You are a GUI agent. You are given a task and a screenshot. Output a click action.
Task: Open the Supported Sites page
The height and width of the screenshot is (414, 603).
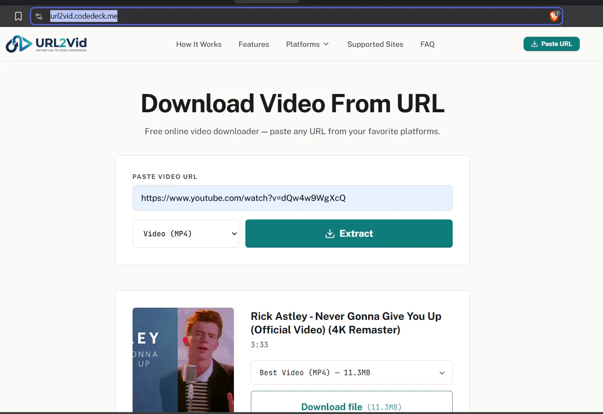tap(375, 44)
